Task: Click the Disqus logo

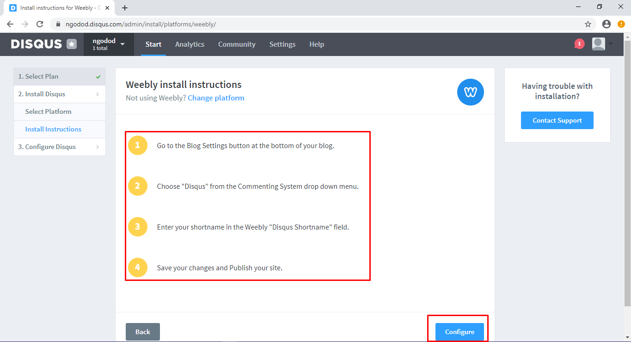Action: tap(36, 44)
